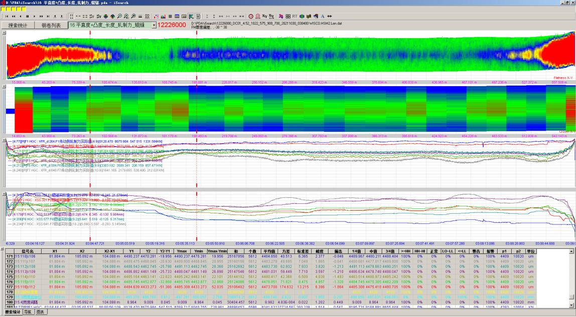Click the red clock timer toolbar icon
This screenshot has height=317, width=576.
point(251,16)
